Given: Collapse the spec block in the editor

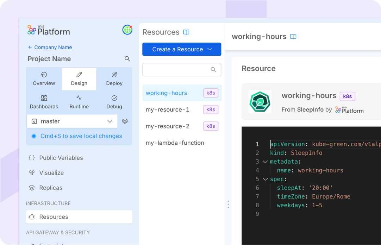Looking at the screenshot, I should coord(265,179).
